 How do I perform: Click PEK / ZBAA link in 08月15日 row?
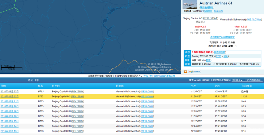(x=77, y=121)
